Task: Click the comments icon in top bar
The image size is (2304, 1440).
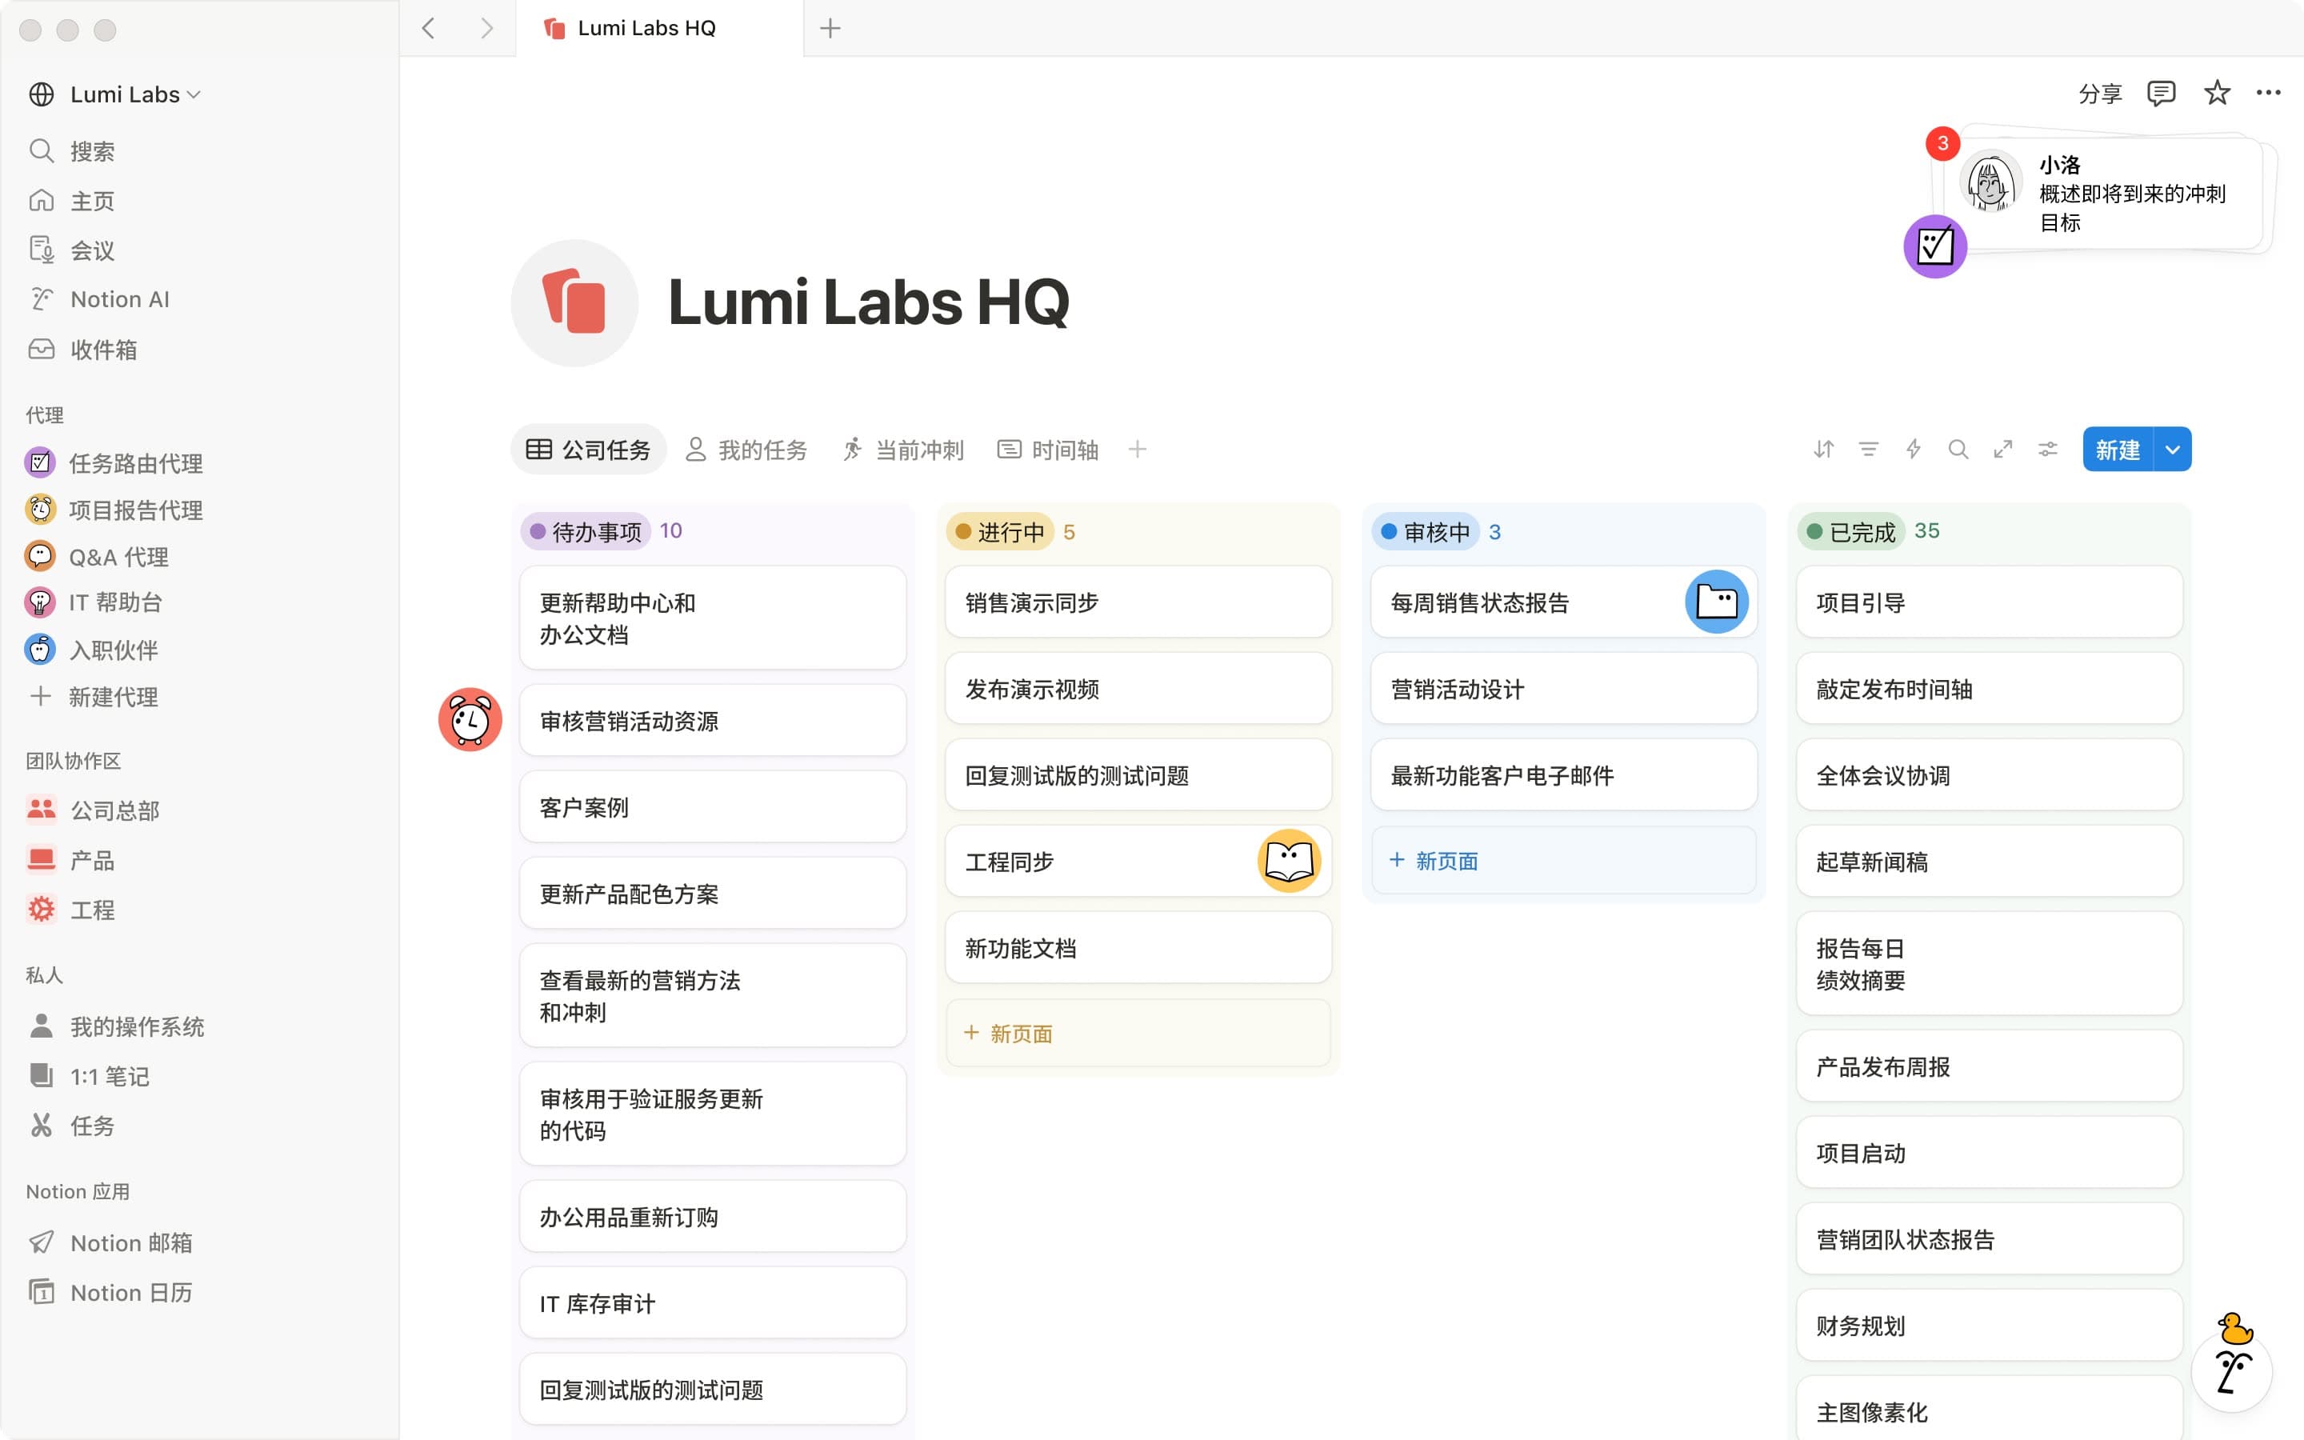Action: point(2161,94)
